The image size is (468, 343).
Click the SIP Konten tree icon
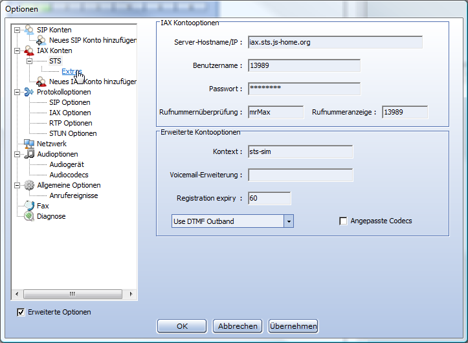tap(28, 30)
